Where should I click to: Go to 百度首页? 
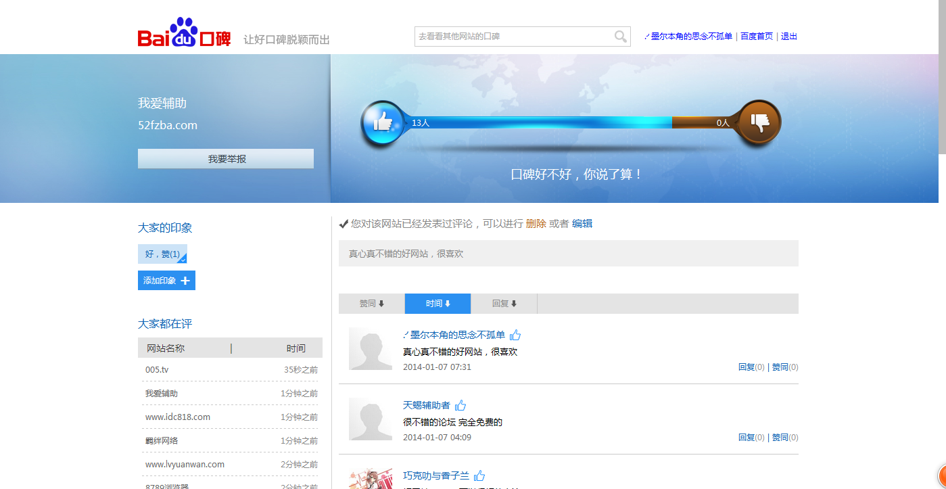pos(757,37)
